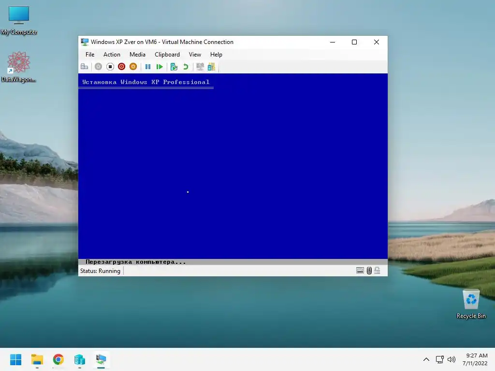
Task: Select the My Computer desktop icon
Action: tap(19, 21)
